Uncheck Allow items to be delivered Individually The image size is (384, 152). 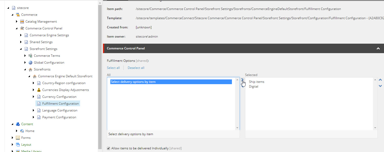(x=108, y=148)
